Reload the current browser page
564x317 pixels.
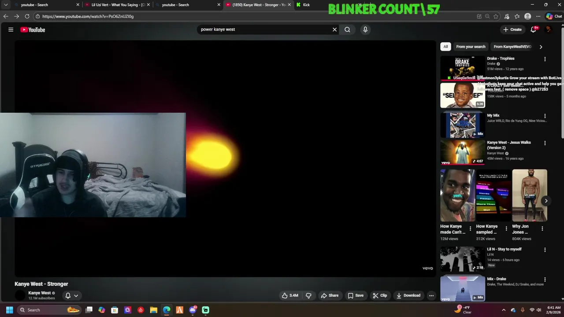[27, 16]
